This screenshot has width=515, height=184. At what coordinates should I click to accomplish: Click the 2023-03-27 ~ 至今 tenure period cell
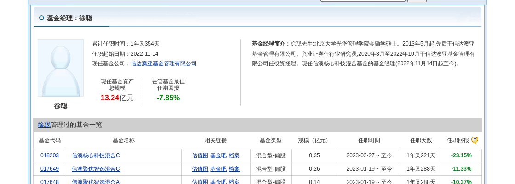tap(369, 155)
